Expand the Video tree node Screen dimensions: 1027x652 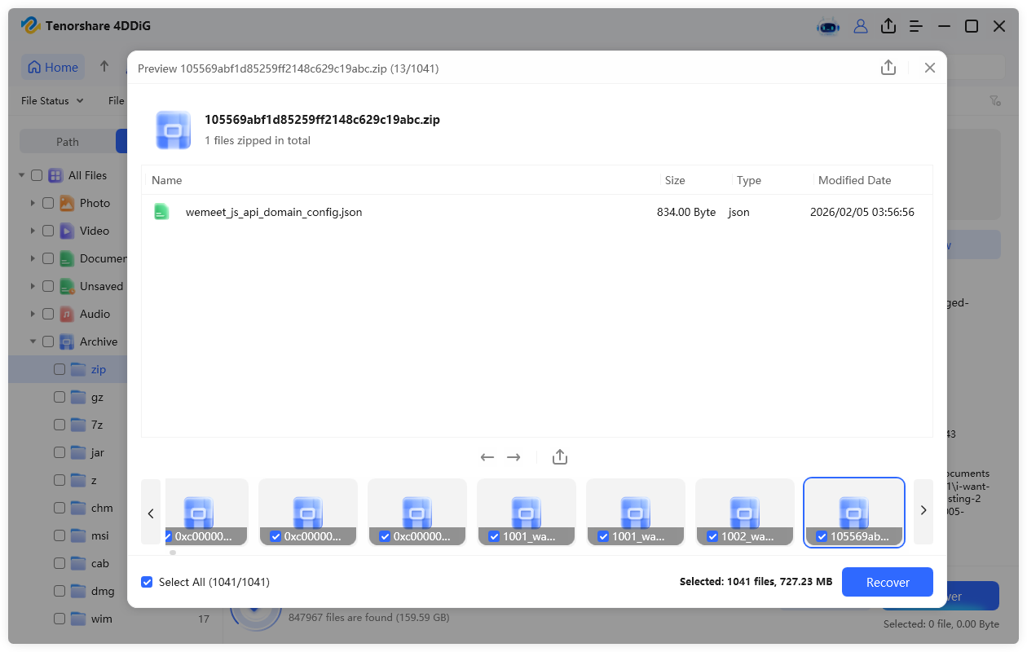tap(33, 231)
